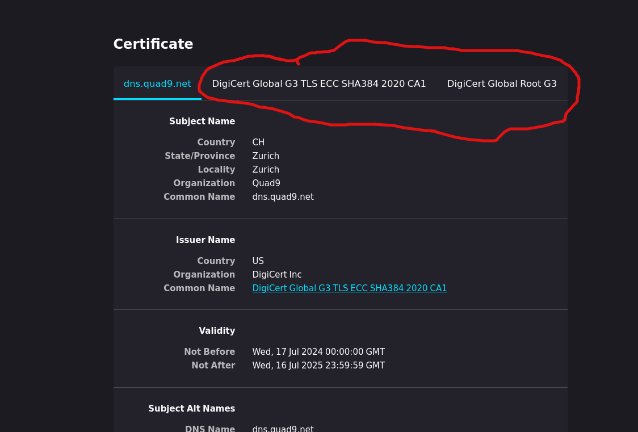638x432 pixels.
Task: Click the Subject Name section heading
Action: pos(202,121)
